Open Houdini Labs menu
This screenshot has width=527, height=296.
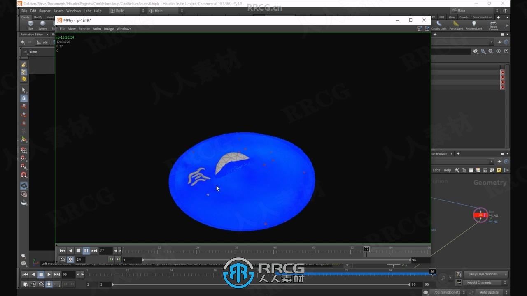tap(87, 11)
